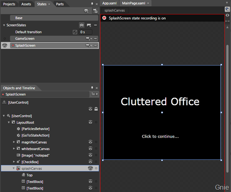Switch to Design view icon
Image resolution: width=231 pixels, height=192 pixels.
(227, 10)
